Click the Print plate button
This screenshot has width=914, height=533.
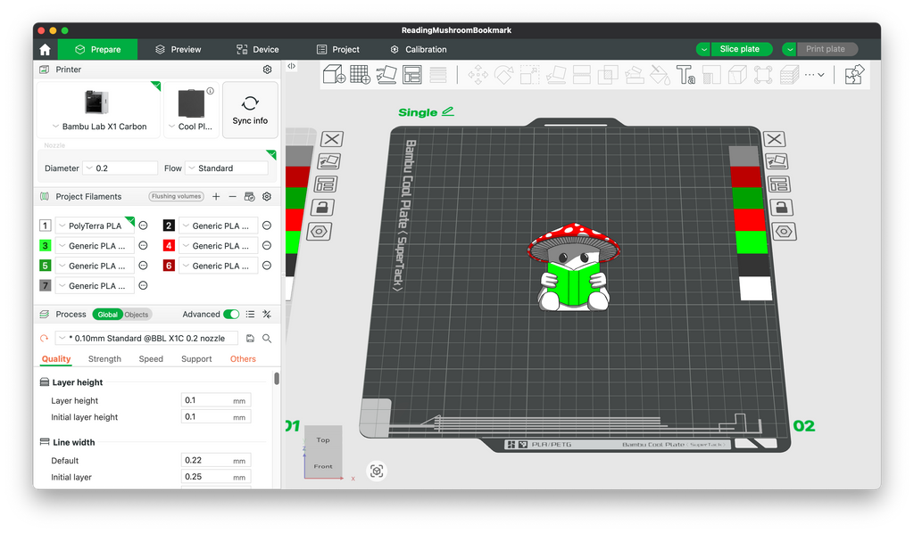click(x=827, y=49)
